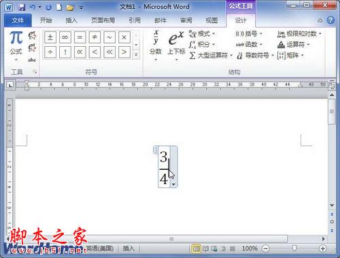Insert the not-equal symbol
Screen dimensions: 340x258
tap(95, 37)
